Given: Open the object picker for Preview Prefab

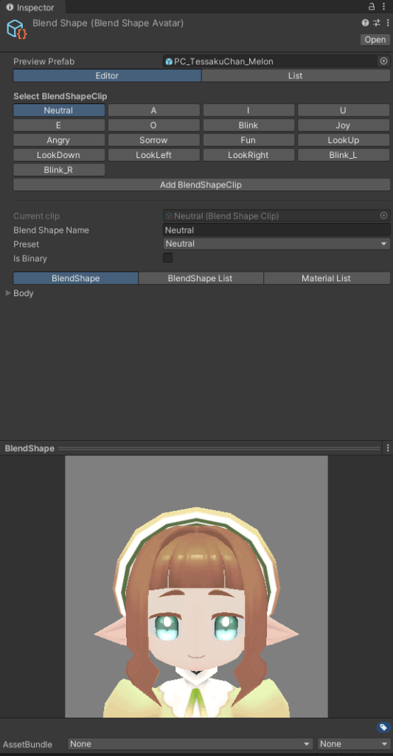Looking at the screenshot, I should pos(384,61).
